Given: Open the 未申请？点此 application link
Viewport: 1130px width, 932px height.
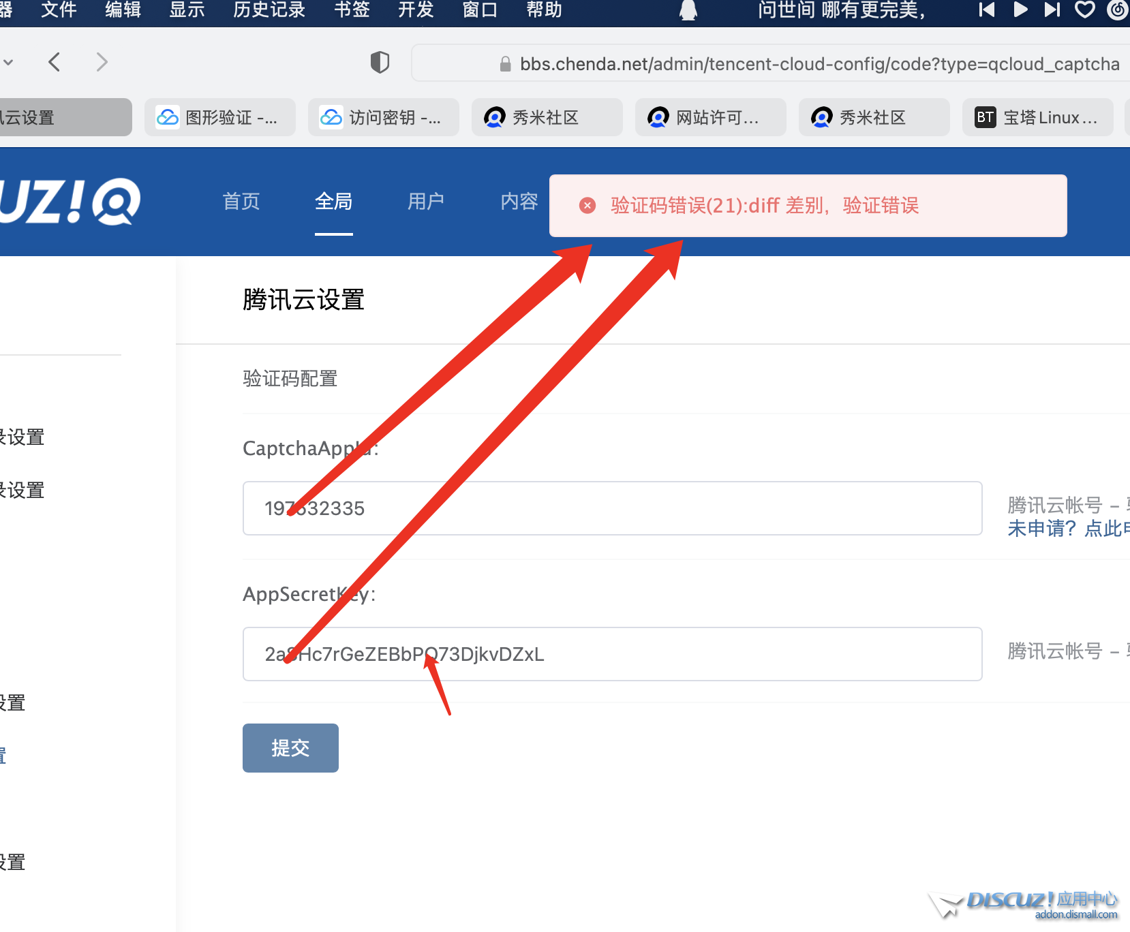Looking at the screenshot, I should (1068, 529).
